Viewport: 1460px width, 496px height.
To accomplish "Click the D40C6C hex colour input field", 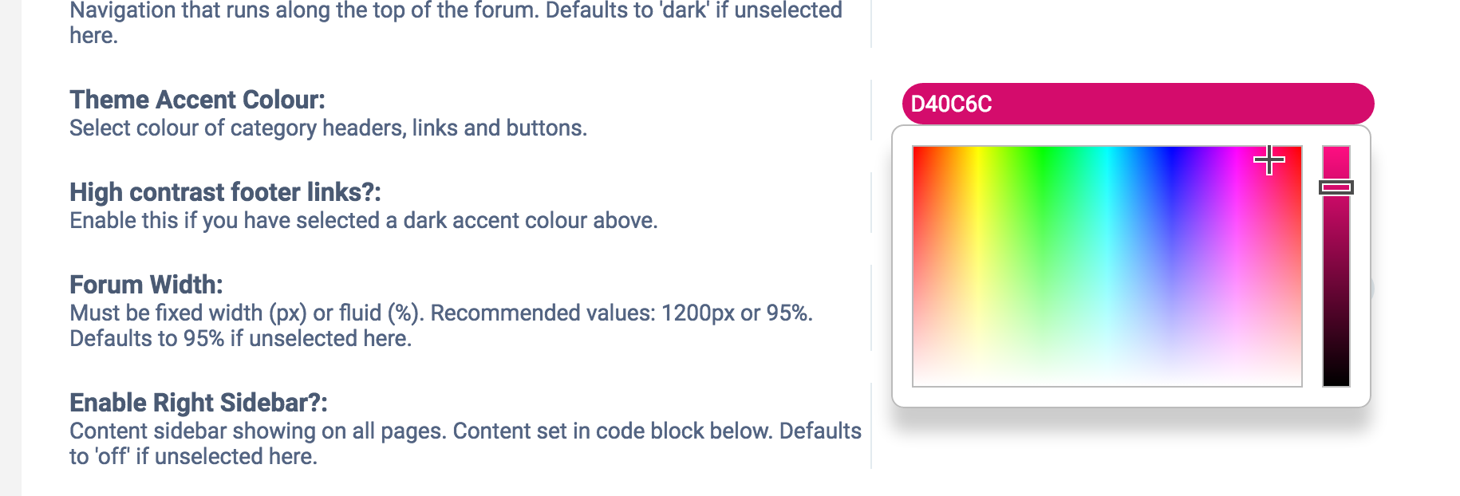I will point(1138,104).
